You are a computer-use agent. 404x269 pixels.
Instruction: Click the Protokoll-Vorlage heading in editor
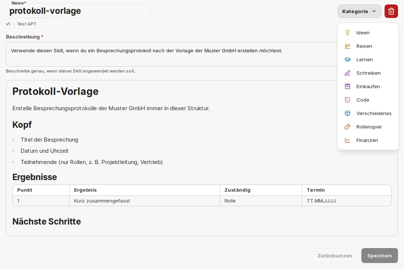(x=55, y=92)
